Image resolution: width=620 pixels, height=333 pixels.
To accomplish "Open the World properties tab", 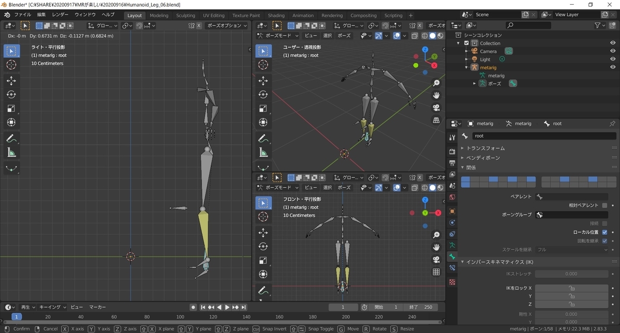I will point(453,197).
